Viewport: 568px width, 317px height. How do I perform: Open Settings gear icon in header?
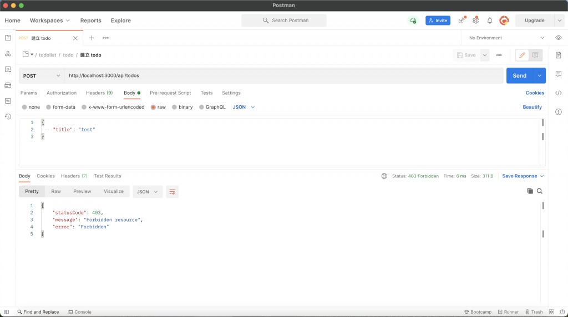coord(475,21)
